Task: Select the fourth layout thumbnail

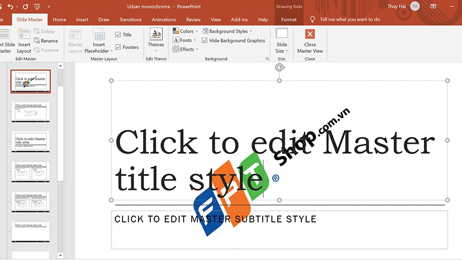Action: (x=31, y=172)
